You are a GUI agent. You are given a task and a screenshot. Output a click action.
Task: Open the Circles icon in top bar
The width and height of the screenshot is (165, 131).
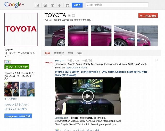pos(60,5)
